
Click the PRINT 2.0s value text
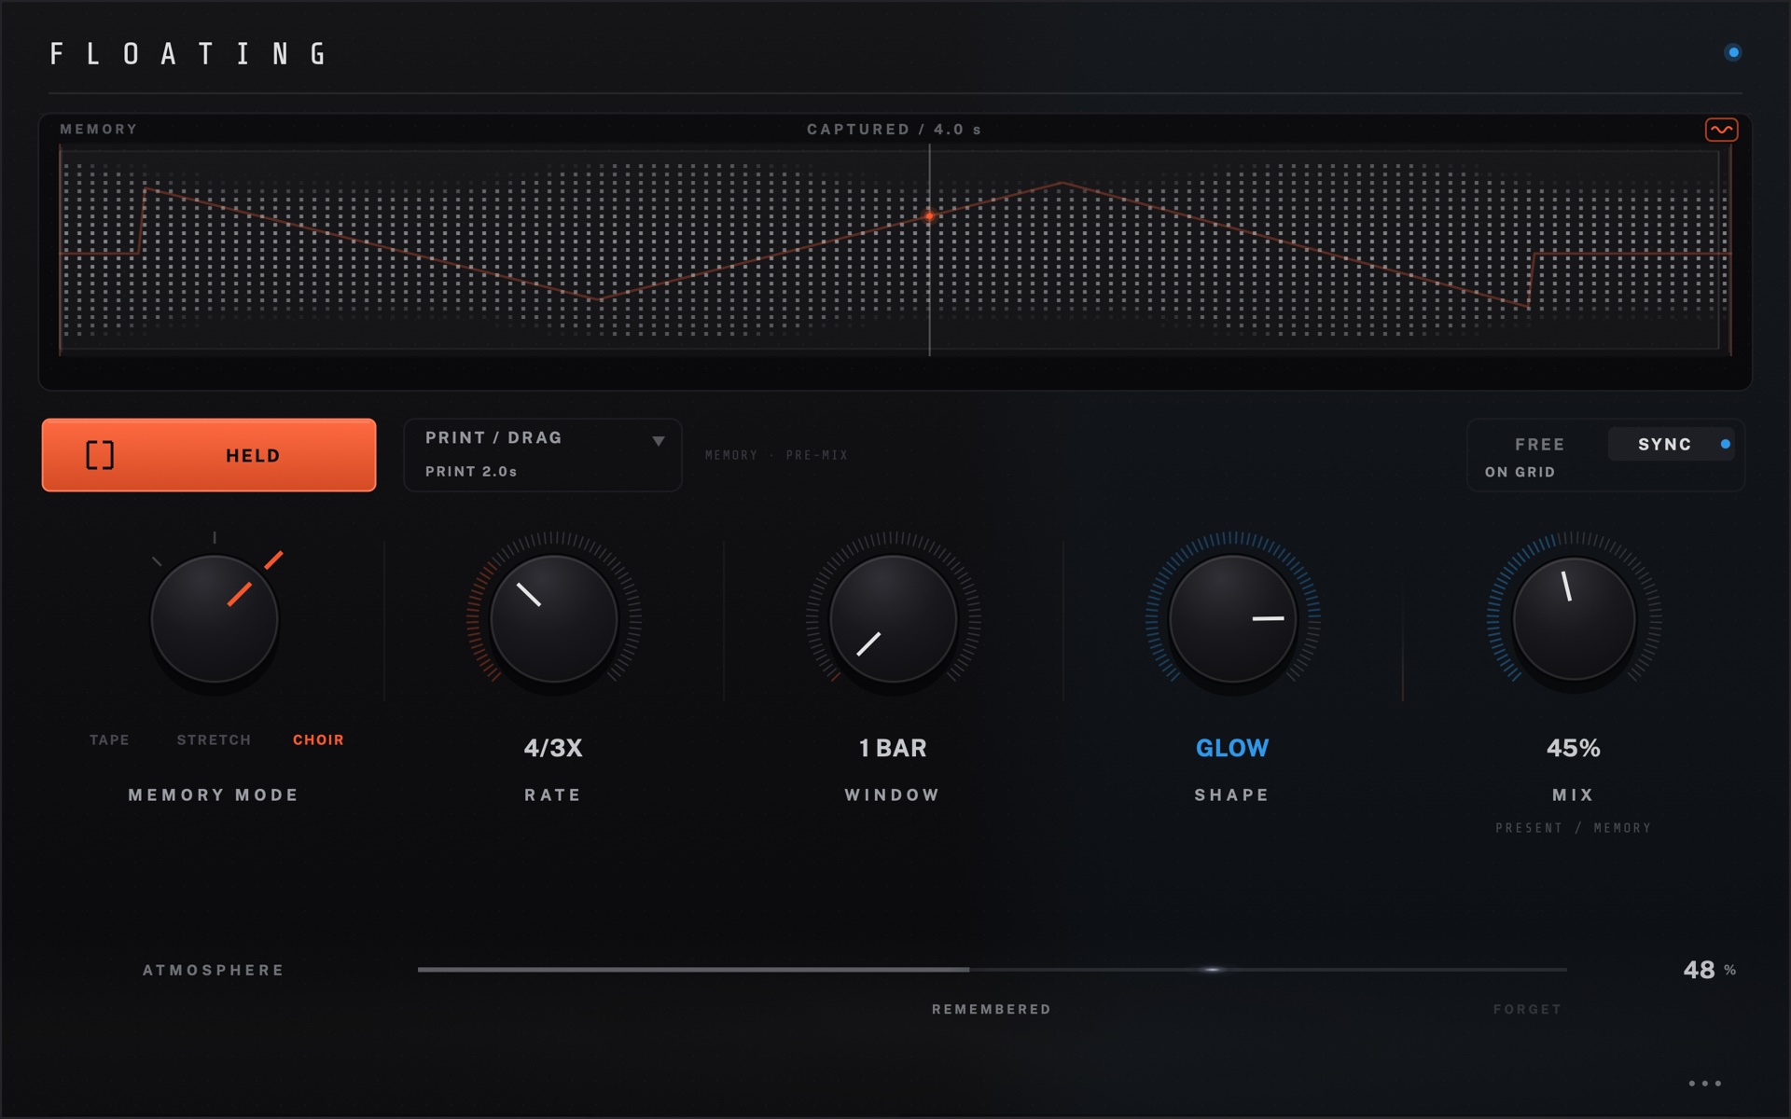coord(471,472)
